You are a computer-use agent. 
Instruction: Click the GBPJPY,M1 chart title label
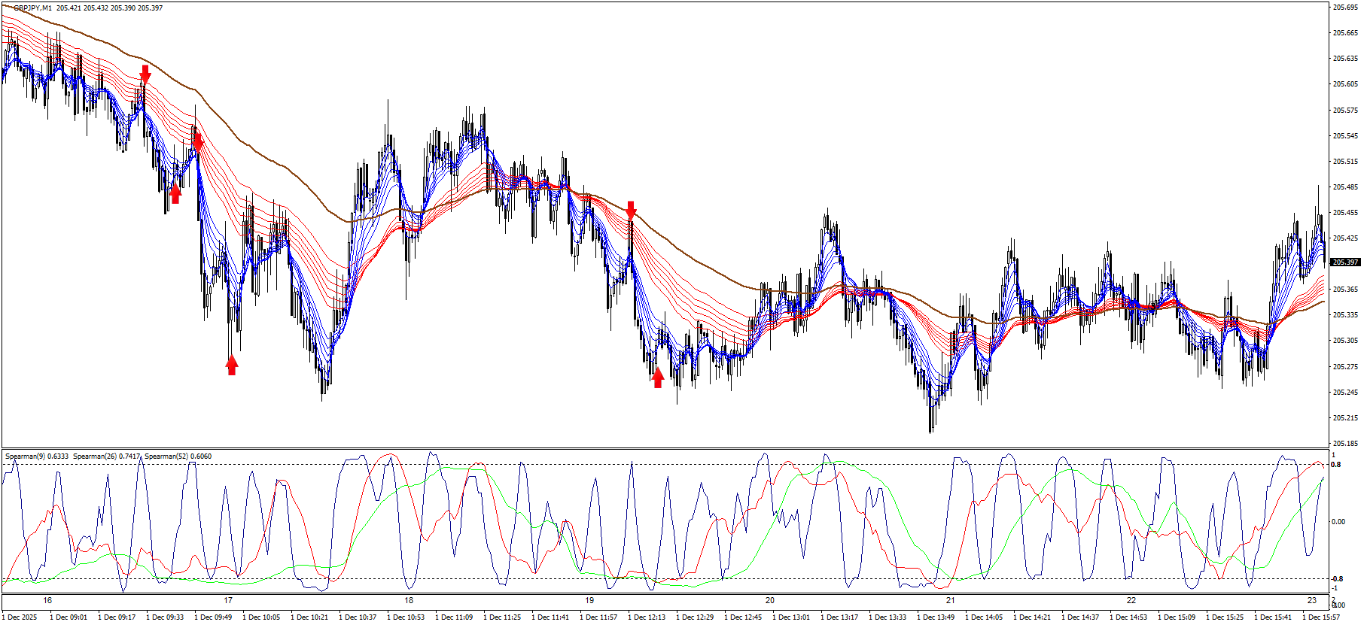32,8
